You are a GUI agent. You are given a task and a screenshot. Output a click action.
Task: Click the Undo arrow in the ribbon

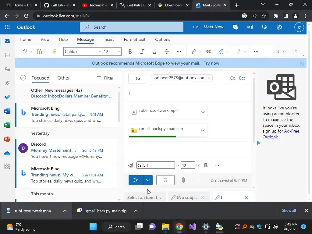pos(25,51)
